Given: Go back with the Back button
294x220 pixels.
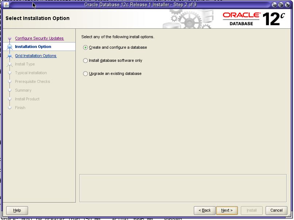Looking at the screenshot, I should 205,211.
